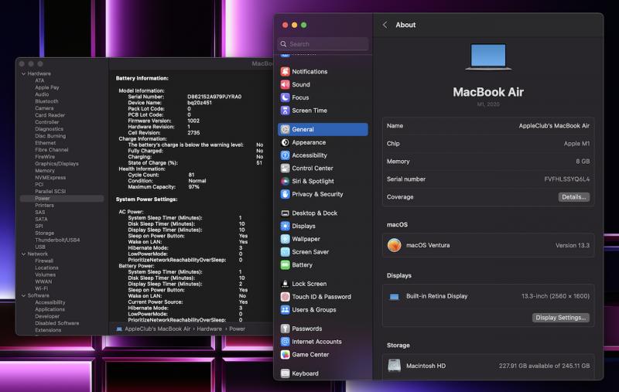619x392 pixels.
Task: Open Displays settings icon
Action: (285, 226)
